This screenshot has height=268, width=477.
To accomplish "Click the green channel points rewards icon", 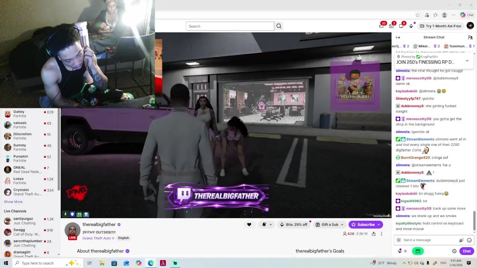I will pos(418,251).
